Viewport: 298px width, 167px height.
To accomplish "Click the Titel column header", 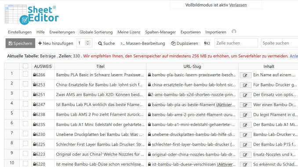I will 100,66.
